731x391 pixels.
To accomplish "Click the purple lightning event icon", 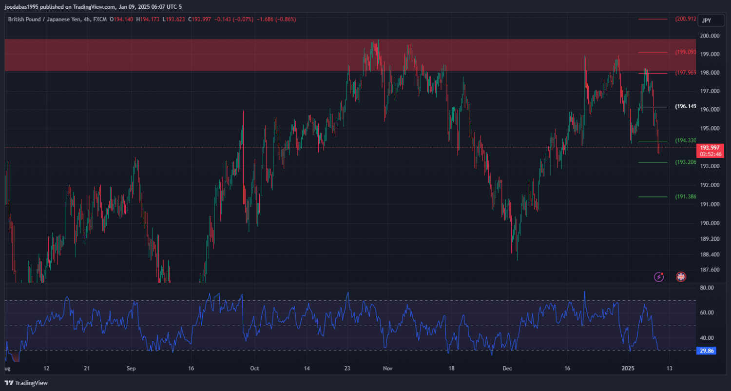I will click(x=659, y=277).
